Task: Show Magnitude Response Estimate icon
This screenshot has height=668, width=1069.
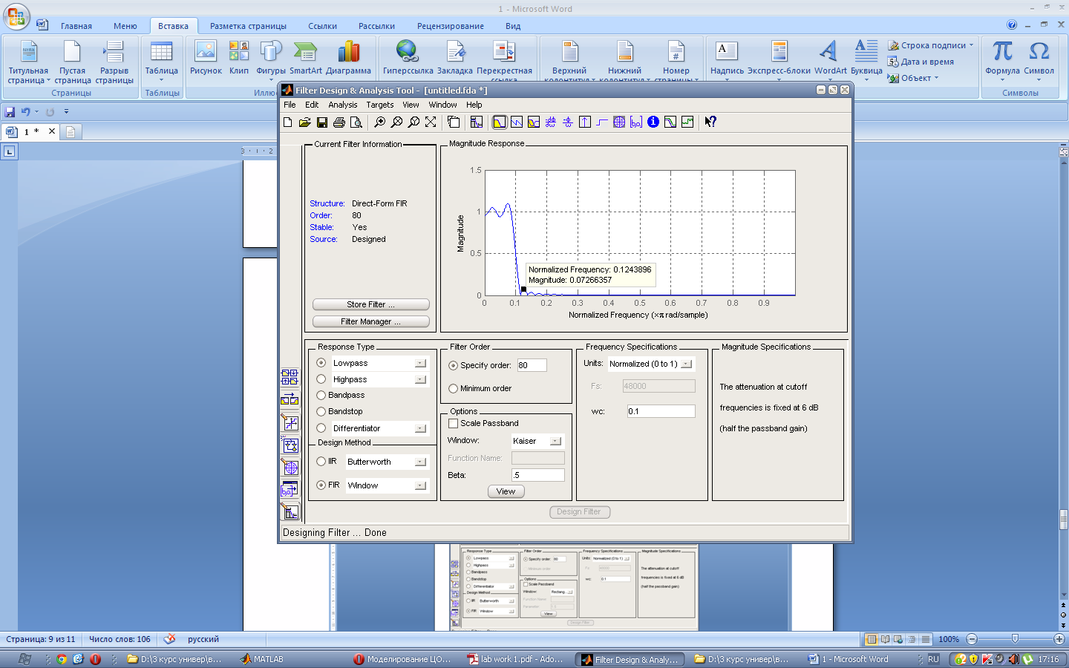Action: (x=670, y=122)
